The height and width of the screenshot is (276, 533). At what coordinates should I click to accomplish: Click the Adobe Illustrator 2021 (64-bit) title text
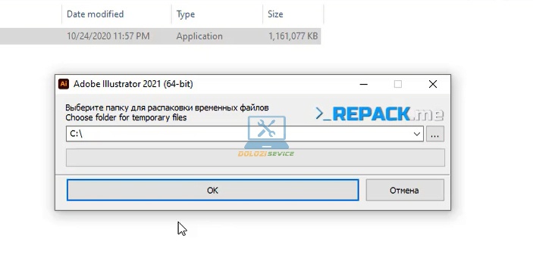click(x=133, y=84)
